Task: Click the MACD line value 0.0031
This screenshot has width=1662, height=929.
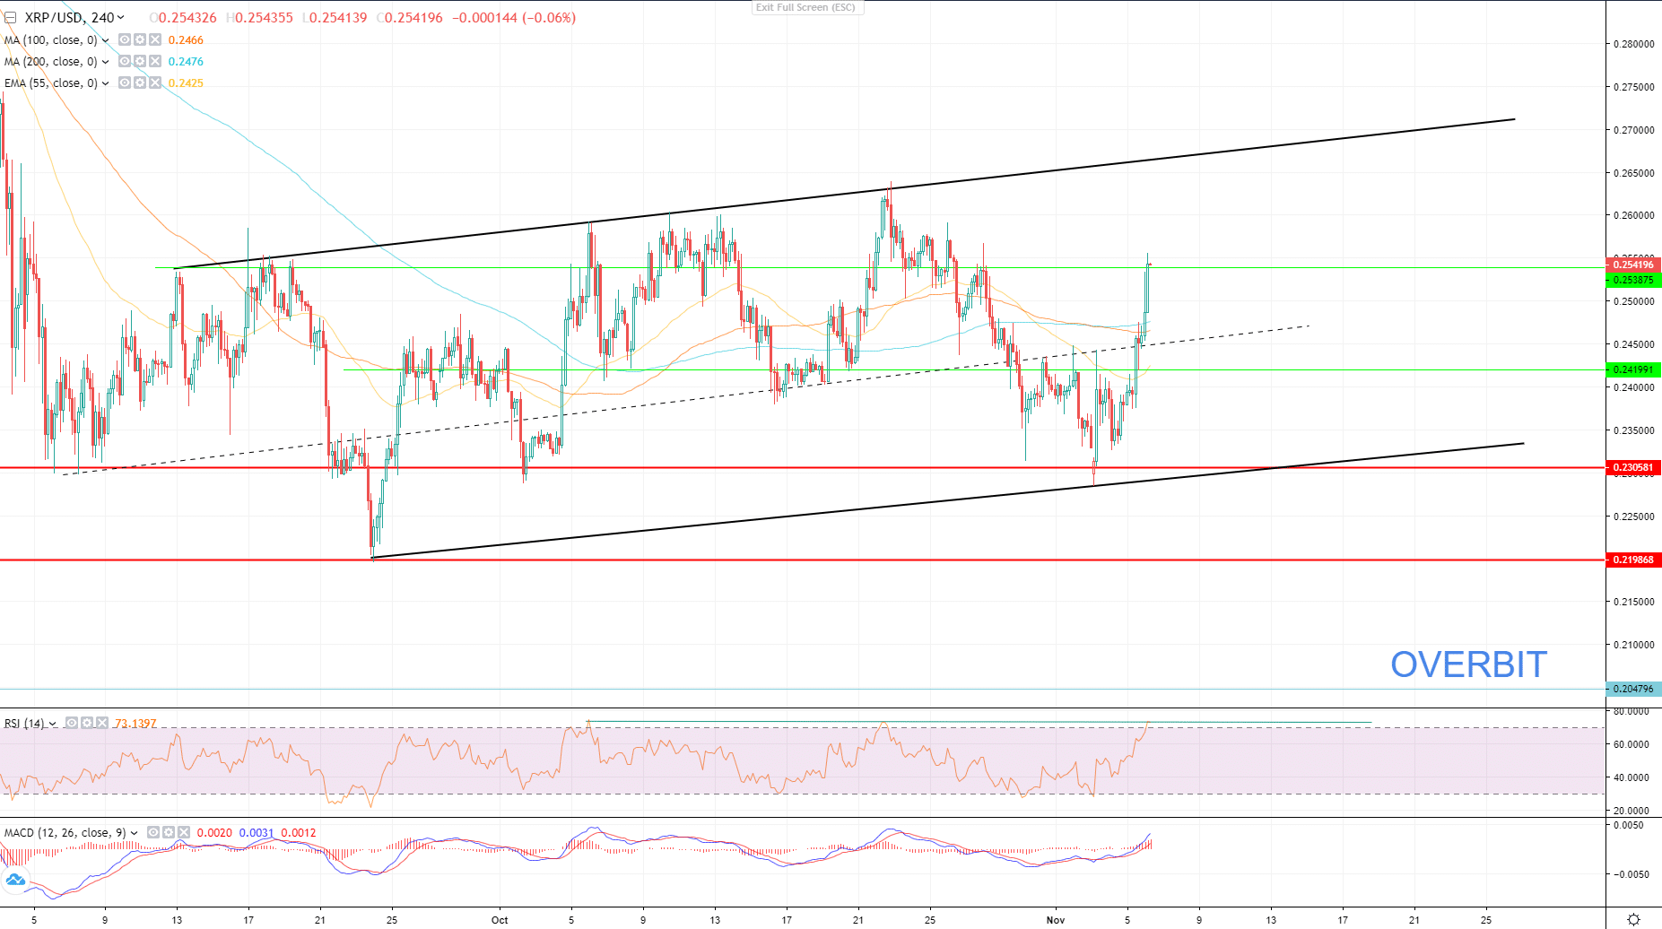Action: pyautogui.click(x=257, y=833)
